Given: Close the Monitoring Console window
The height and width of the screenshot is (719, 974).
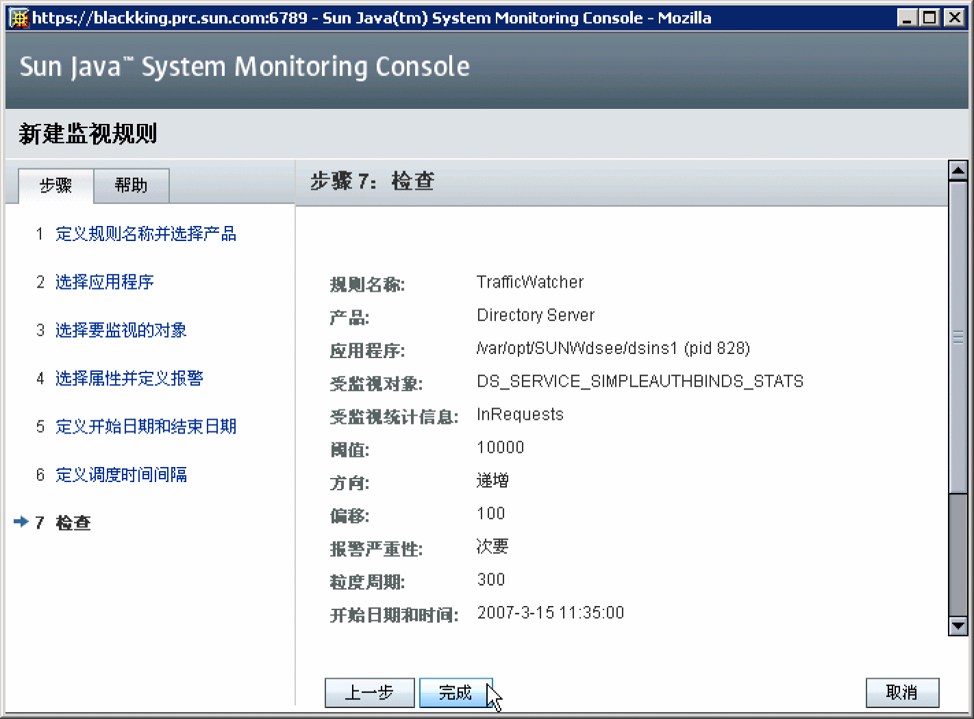Looking at the screenshot, I should (x=954, y=18).
